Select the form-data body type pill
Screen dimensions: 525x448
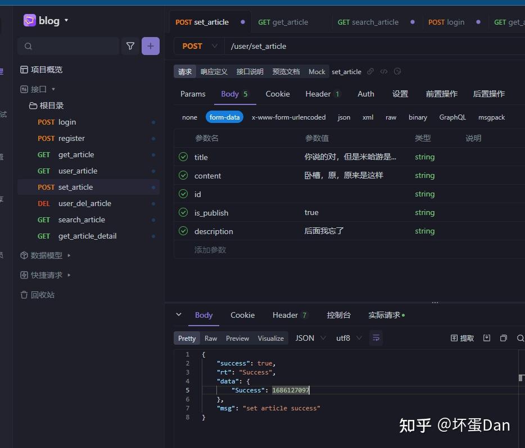pos(224,117)
